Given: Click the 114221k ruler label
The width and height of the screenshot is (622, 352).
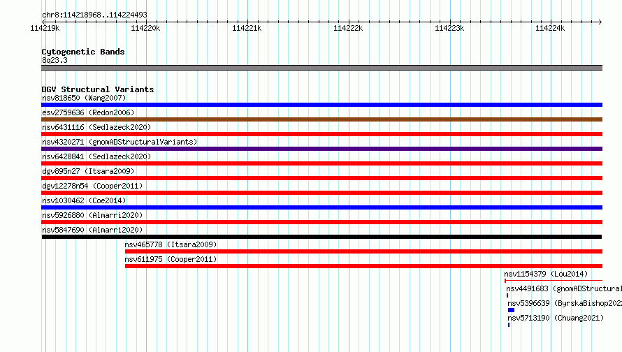Looking at the screenshot, I should [247, 28].
